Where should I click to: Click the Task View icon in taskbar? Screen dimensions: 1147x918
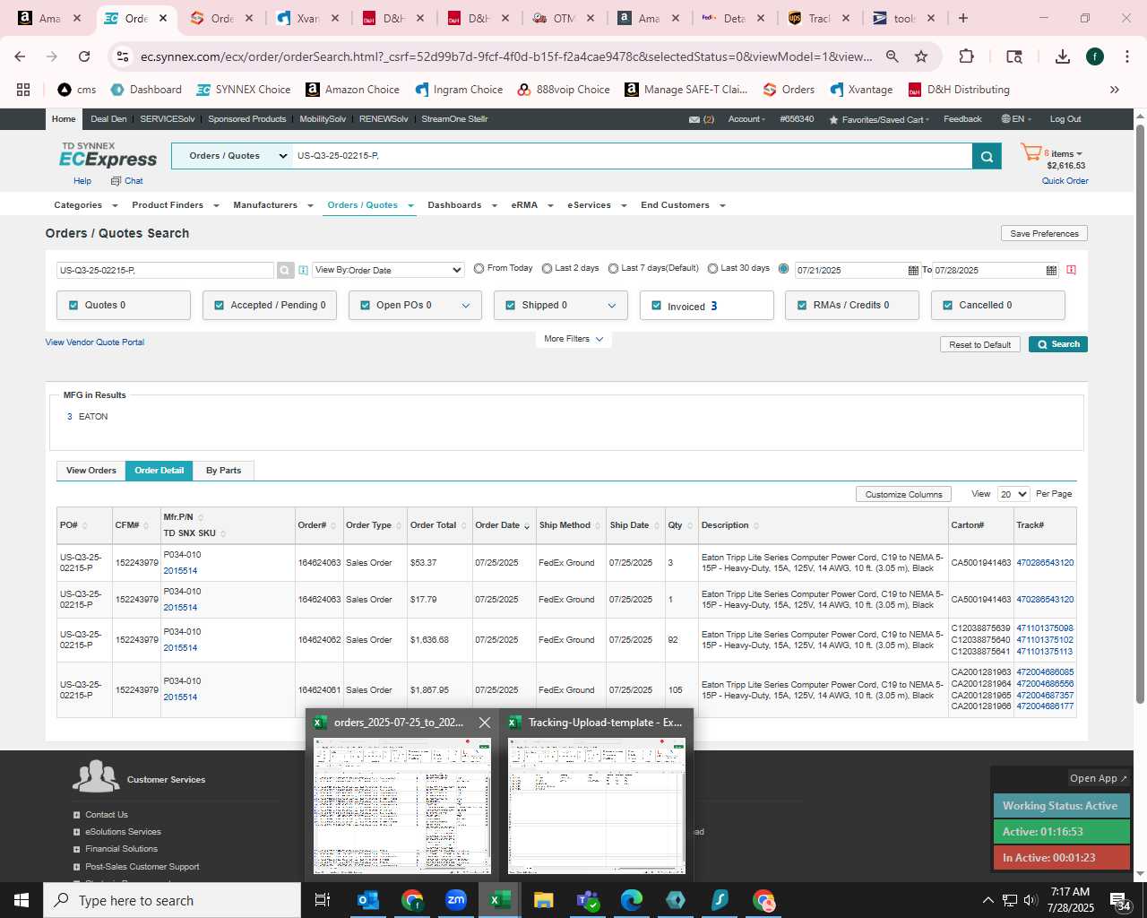click(323, 900)
